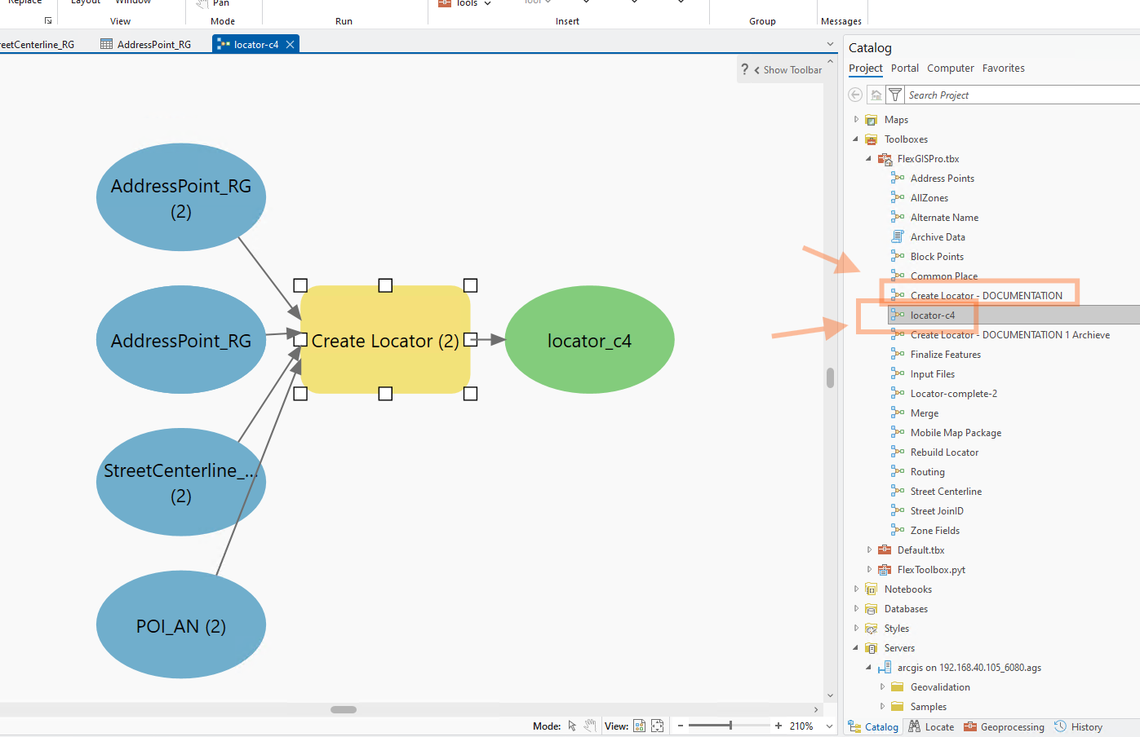Switch to the AddressPoint_RG table tab
This screenshot has height=737, width=1140.
coord(153,45)
